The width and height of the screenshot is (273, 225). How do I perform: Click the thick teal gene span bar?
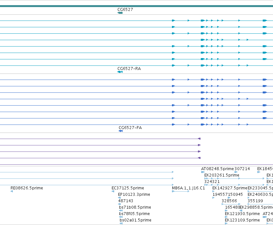coord(137,6)
